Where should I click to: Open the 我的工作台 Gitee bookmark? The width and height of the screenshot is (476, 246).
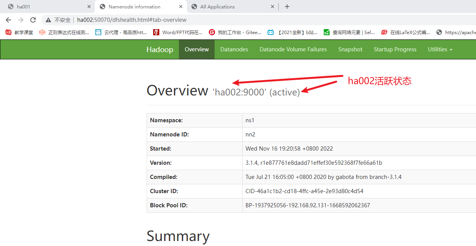pyautogui.click(x=235, y=33)
